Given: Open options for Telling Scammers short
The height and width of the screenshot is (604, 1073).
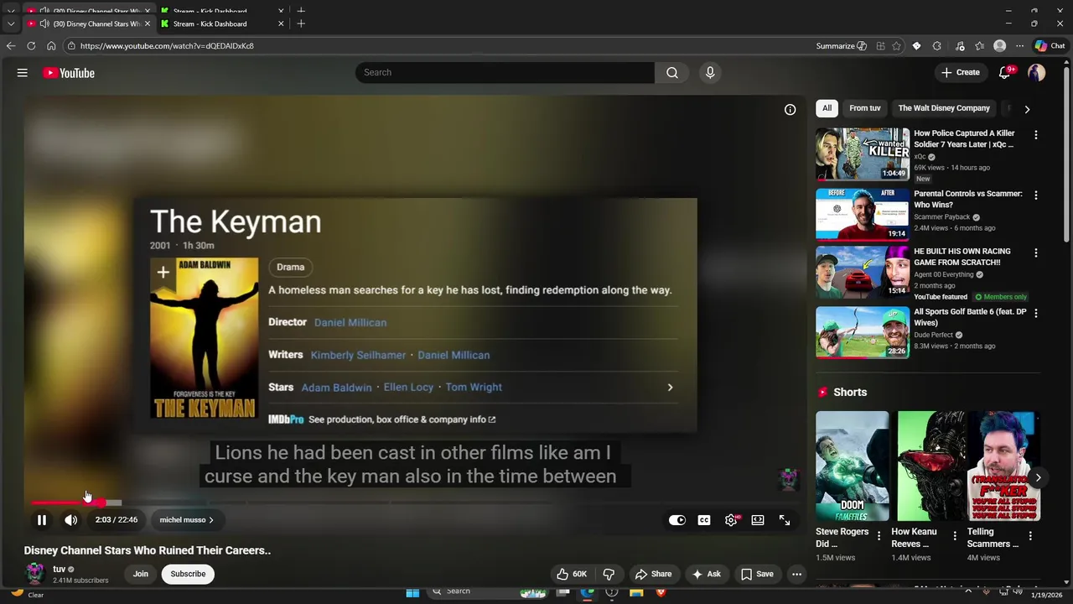Looking at the screenshot, I should (x=1030, y=535).
